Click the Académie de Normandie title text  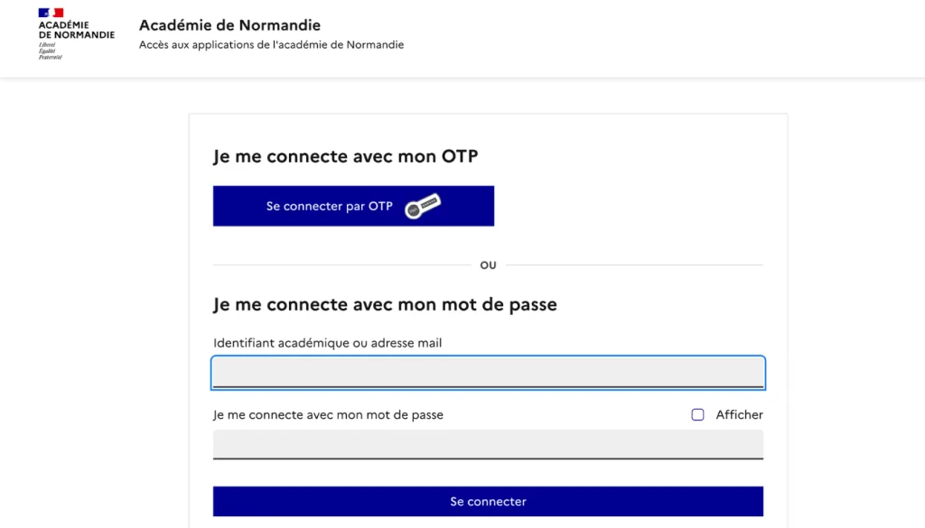[x=229, y=25]
